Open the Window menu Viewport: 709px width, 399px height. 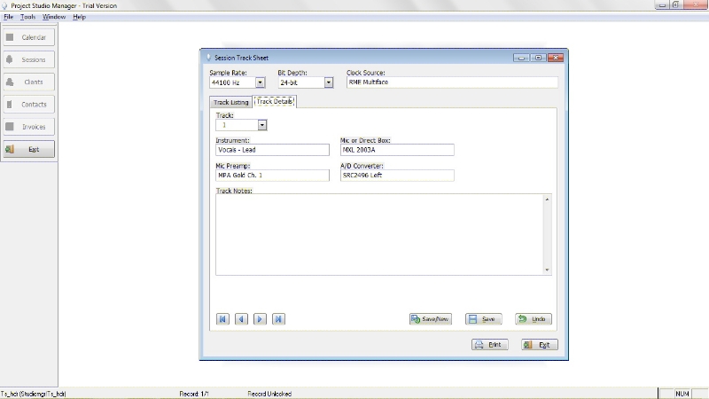[x=54, y=17]
